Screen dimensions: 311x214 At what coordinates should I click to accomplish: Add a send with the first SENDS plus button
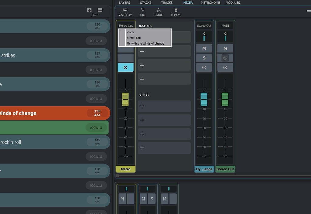pyautogui.click(x=142, y=106)
